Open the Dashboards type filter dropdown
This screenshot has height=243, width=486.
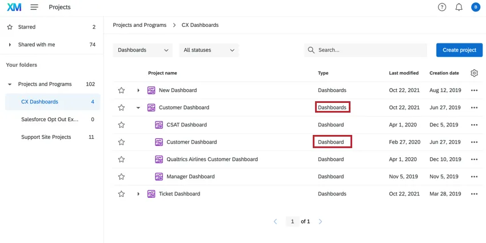pos(143,50)
